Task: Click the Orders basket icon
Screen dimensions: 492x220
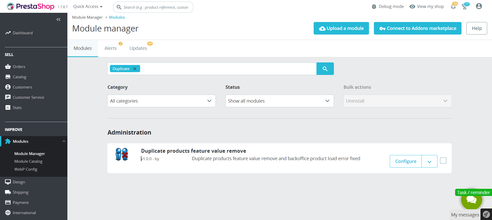Action: tap(8, 67)
